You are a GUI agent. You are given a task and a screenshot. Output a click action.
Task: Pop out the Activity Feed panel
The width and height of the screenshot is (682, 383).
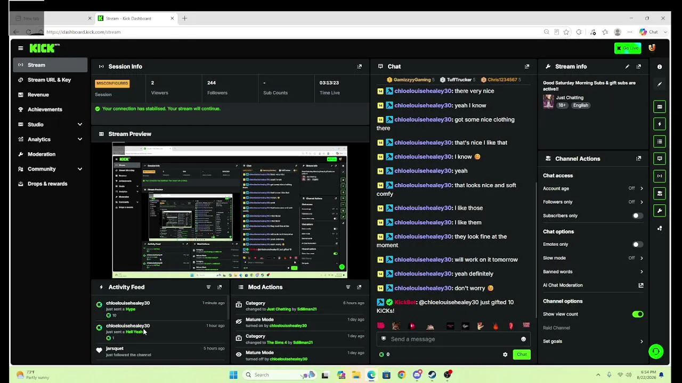[x=220, y=287]
